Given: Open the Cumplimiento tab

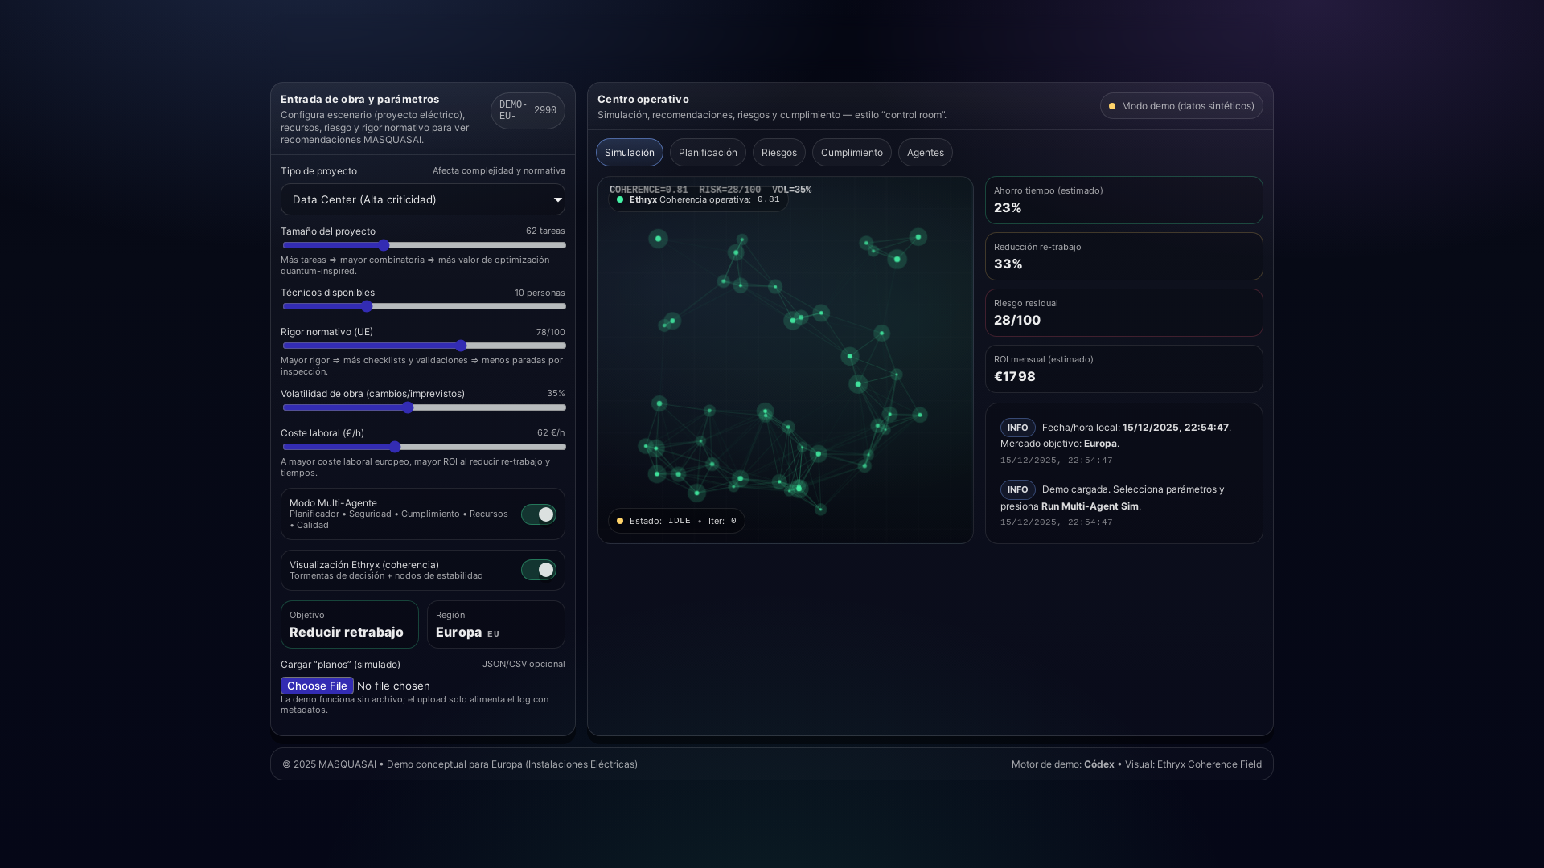Looking at the screenshot, I should pos(852,153).
